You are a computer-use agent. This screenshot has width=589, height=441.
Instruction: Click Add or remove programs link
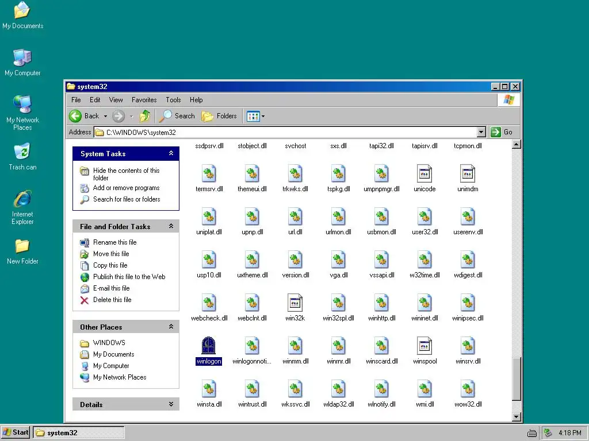click(126, 188)
